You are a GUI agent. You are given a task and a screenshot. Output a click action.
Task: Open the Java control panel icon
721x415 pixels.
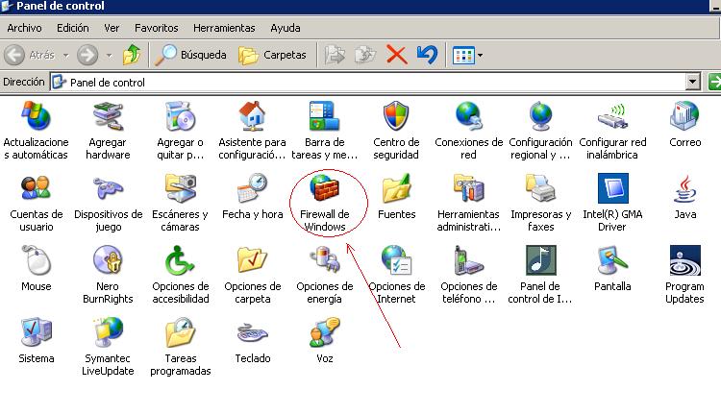pos(684,188)
